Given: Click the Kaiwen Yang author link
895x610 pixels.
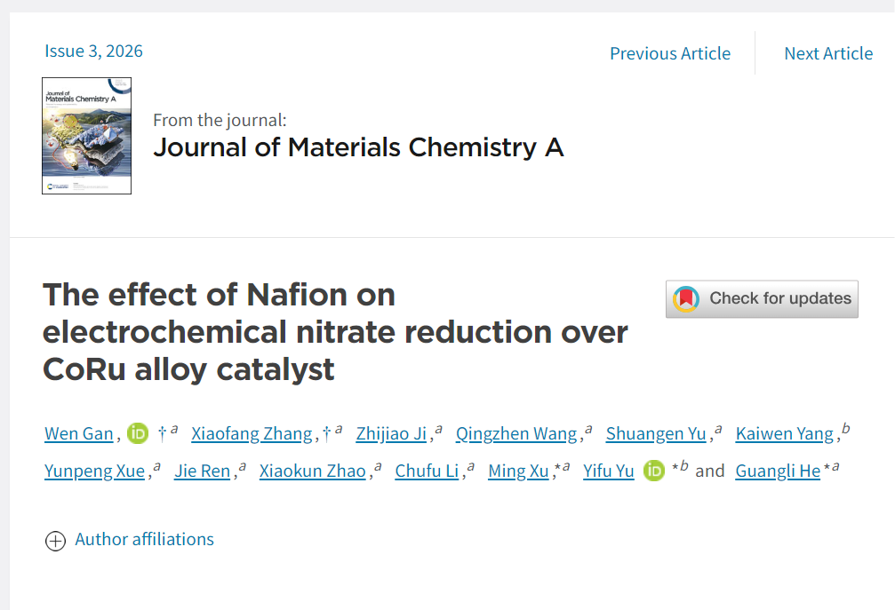Looking at the screenshot, I should tap(785, 434).
